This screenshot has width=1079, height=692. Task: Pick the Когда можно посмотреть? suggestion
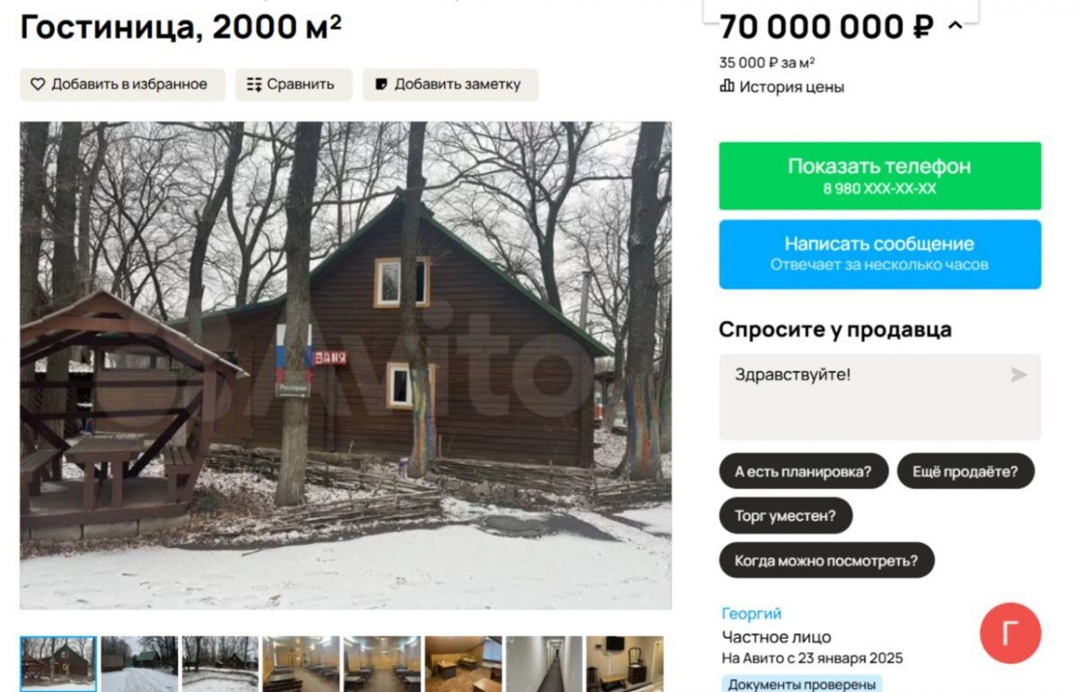(826, 561)
